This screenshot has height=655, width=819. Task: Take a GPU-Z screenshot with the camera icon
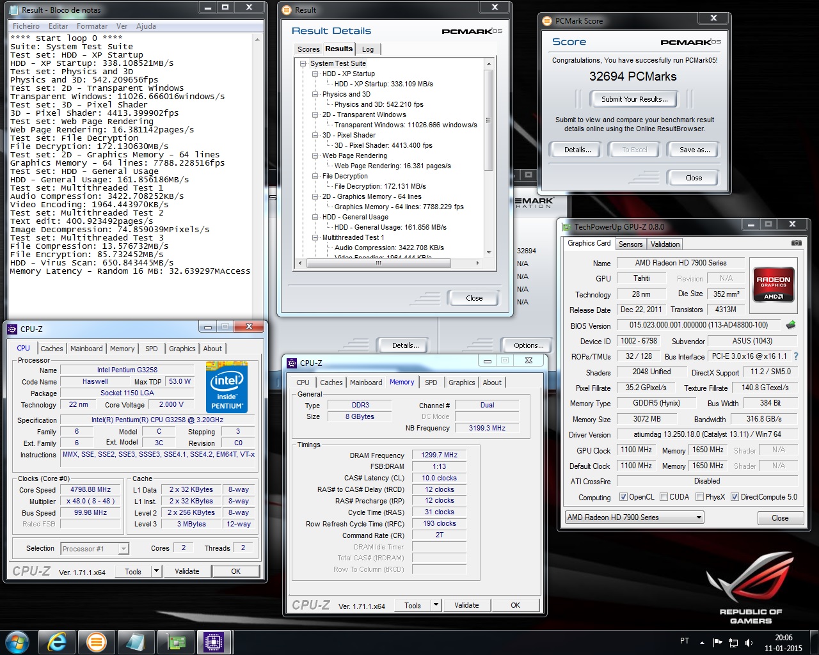[796, 243]
